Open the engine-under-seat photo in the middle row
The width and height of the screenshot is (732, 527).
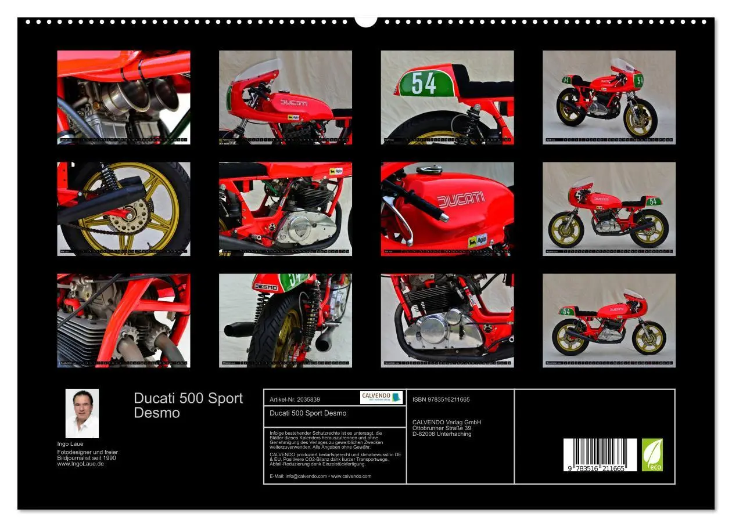pos(285,209)
